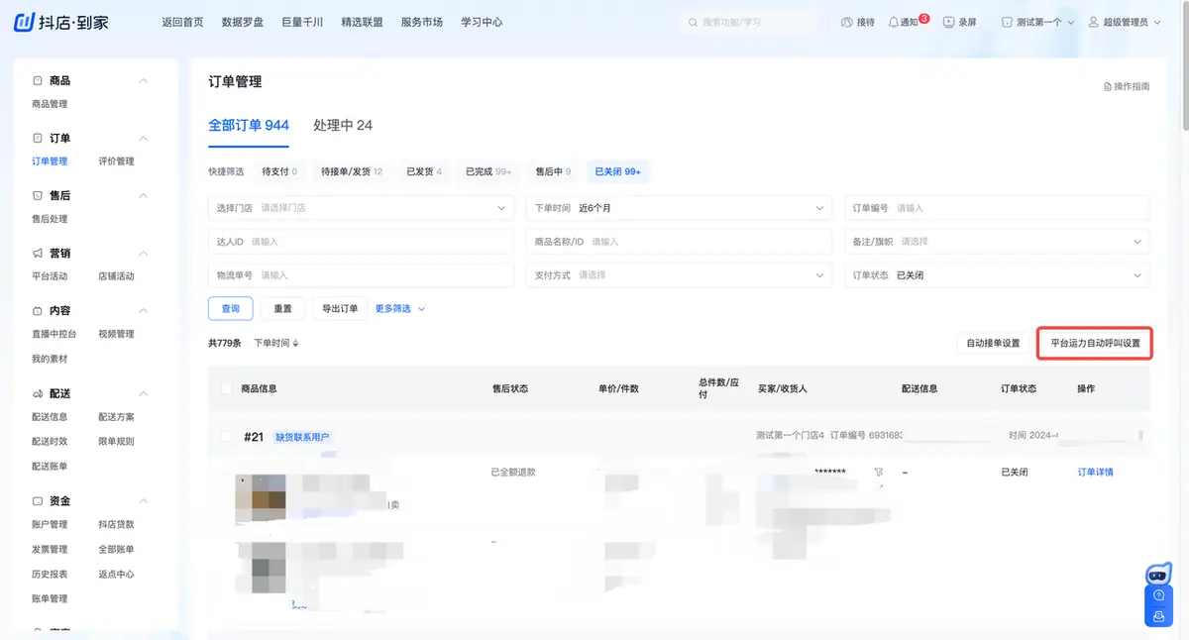Filter by 已发货 orders
This screenshot has width=1189, height=640.
coord(424,171)
